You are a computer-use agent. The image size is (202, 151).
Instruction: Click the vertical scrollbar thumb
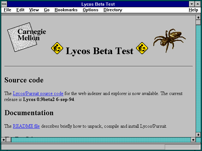(x=198, y=22)
